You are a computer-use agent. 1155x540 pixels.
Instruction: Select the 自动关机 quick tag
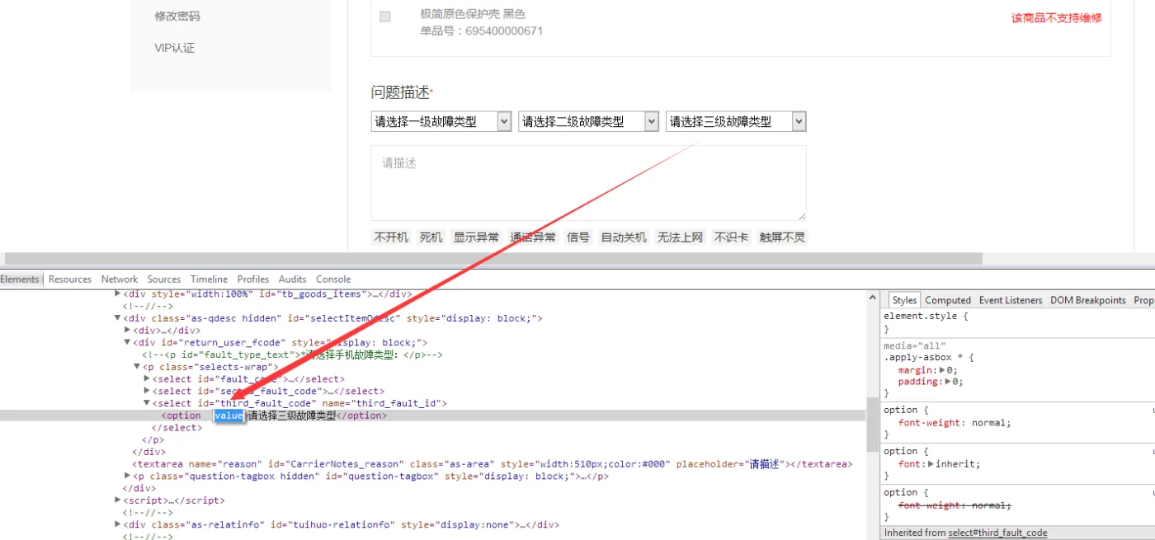[623, 237]
